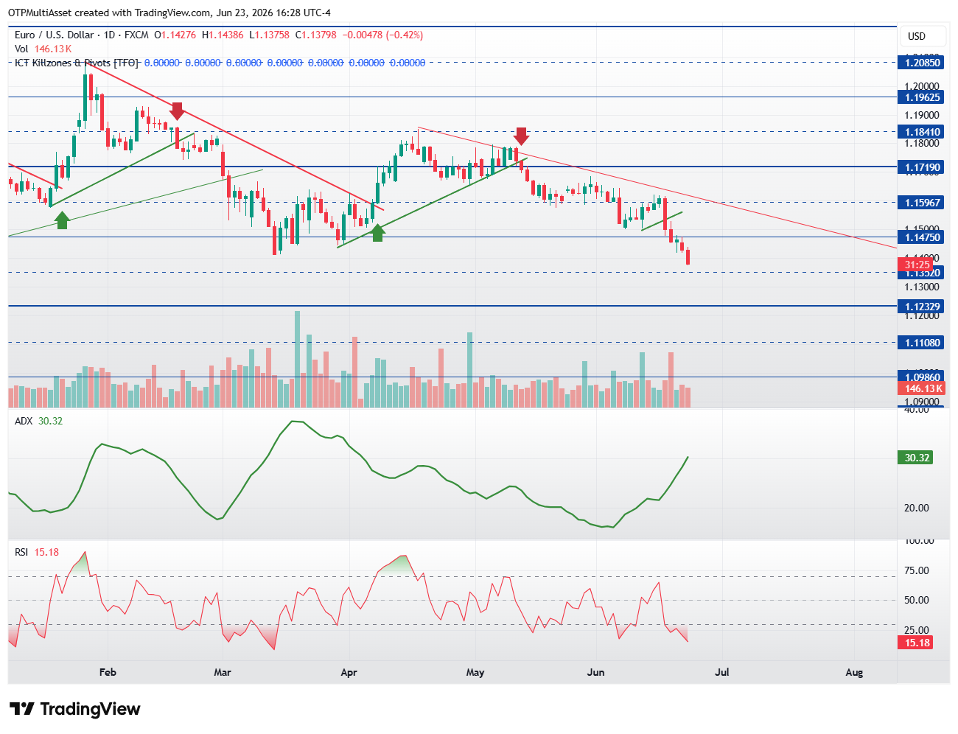
Task: Click the 1.15967 dashed level label
Action: (x=922, y=203)
